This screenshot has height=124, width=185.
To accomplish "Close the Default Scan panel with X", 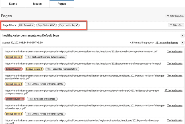I will click(x=182, y=36).
